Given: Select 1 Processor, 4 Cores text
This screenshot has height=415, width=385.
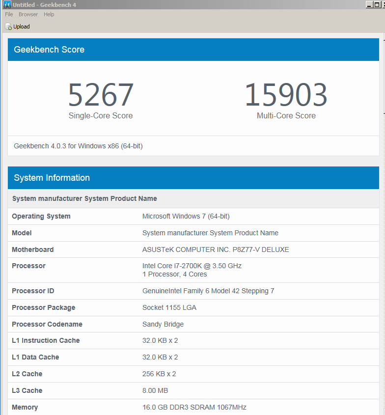Looking at the screenshot, I should pos(174,274).
